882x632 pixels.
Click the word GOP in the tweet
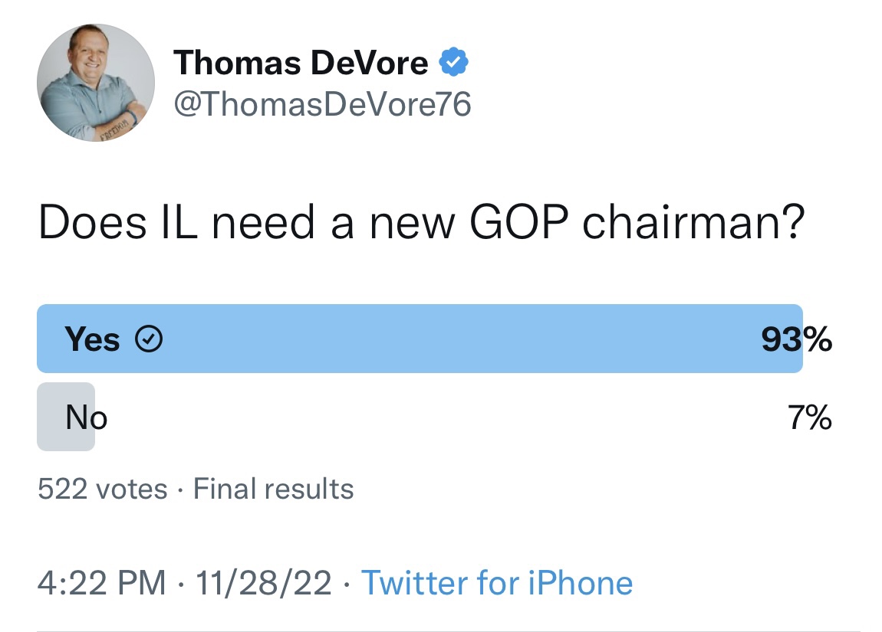(518, 222)
